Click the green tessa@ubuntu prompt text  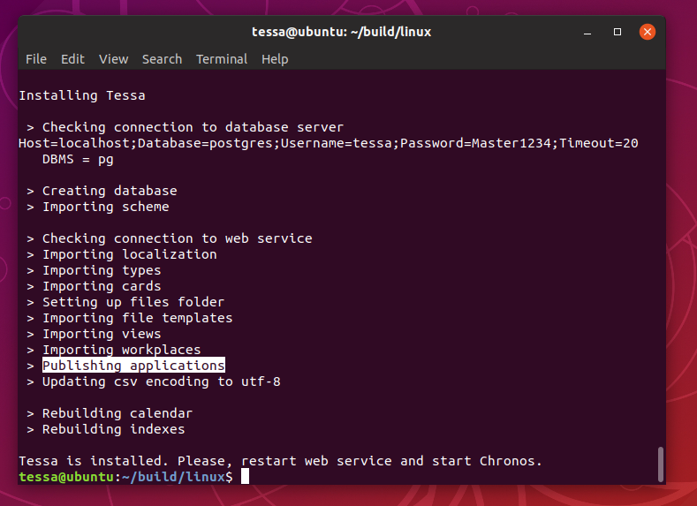66,477
